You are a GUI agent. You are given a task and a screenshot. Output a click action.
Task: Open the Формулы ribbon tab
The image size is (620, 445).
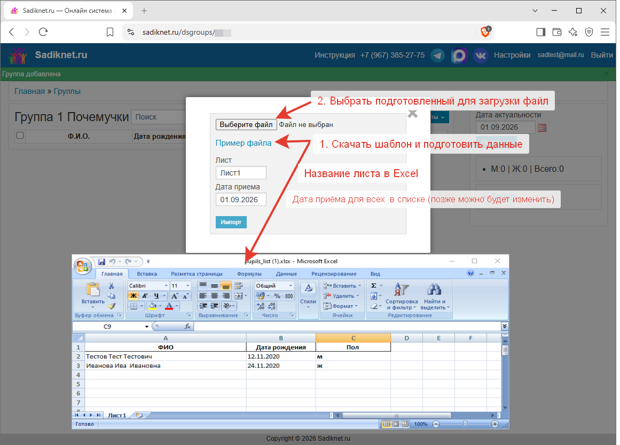point(249,274)
